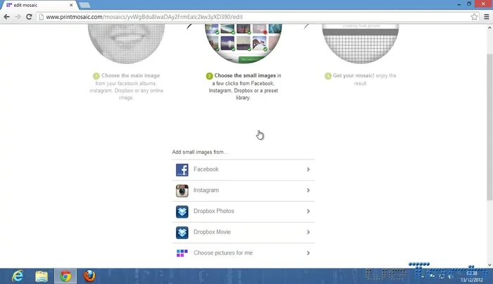Reload the page with the refresh button
This screenshot has height=284, width=493.
[30, 16]
